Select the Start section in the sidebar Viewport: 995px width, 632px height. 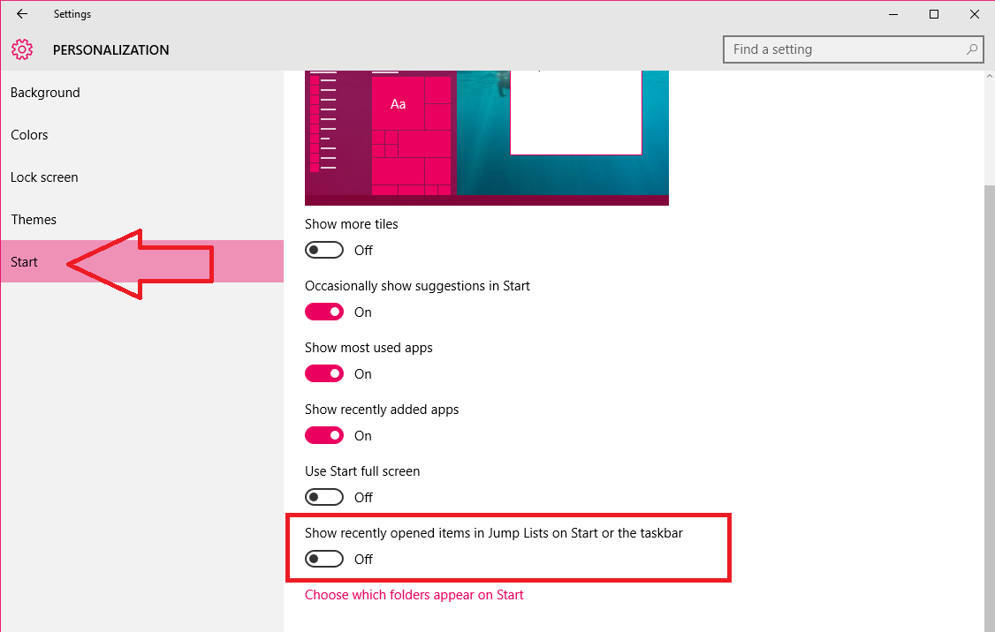(24, 261)
